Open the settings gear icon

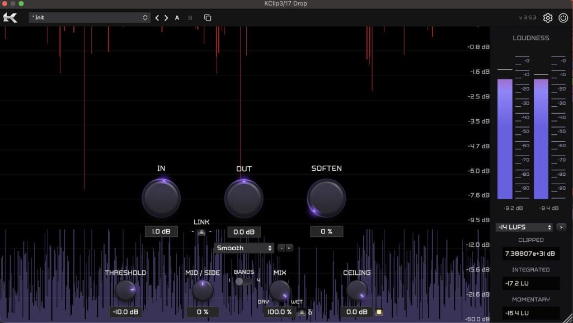tap(548, 18)
